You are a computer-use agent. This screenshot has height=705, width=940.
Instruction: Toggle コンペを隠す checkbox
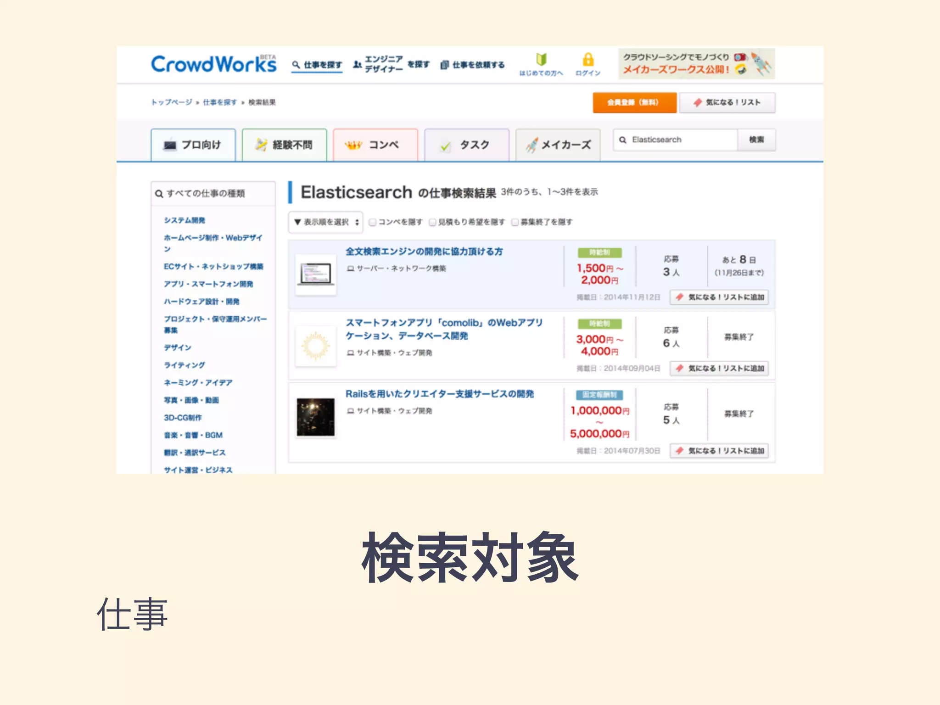click(x=373, y=222)
